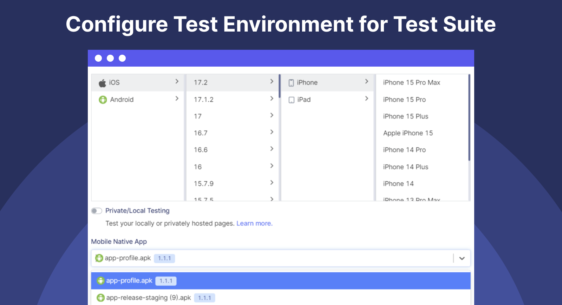Select iPhone 15 Pro device
The image size is (562, 305).
point(404,100)
